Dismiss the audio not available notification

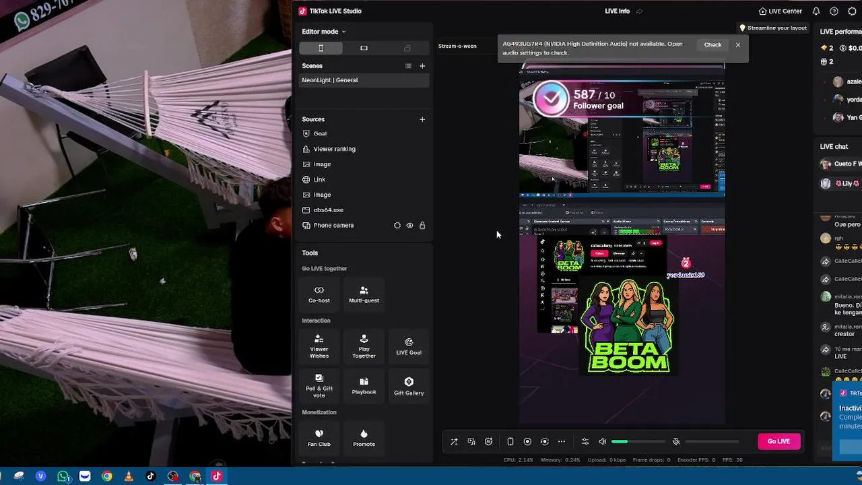[738, 45]
